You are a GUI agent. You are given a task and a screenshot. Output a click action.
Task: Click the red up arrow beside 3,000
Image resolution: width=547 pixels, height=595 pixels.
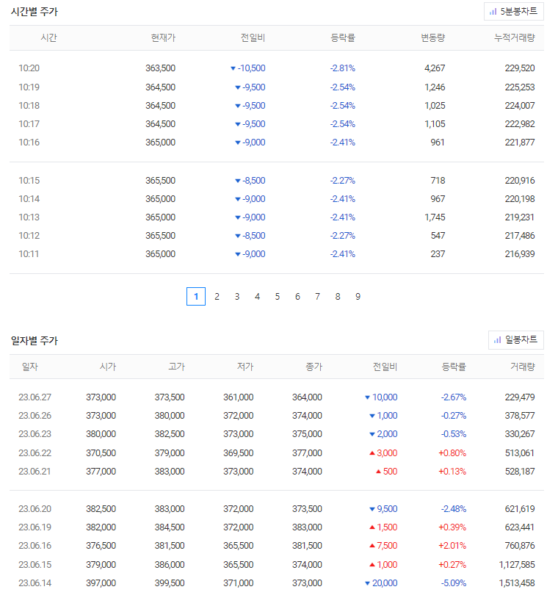pyautogui.click(x=372, y=452)
